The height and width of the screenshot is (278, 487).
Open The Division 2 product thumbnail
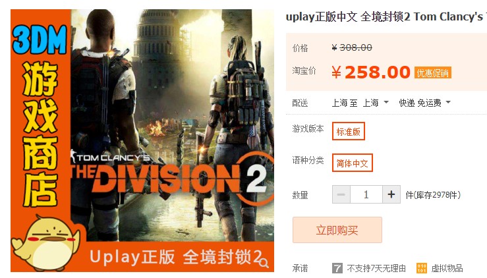(142, 141)
